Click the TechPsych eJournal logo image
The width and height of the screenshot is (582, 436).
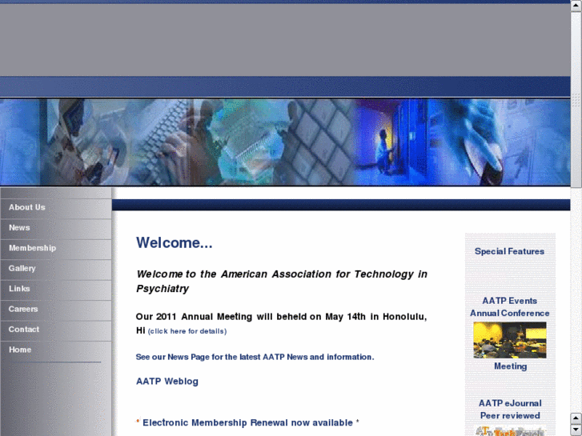coord(510,430)
